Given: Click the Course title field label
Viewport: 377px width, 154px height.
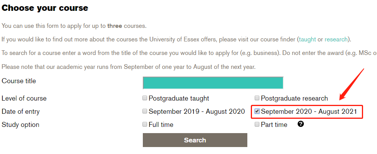Looking at the screenshot, I should point(19,81).
